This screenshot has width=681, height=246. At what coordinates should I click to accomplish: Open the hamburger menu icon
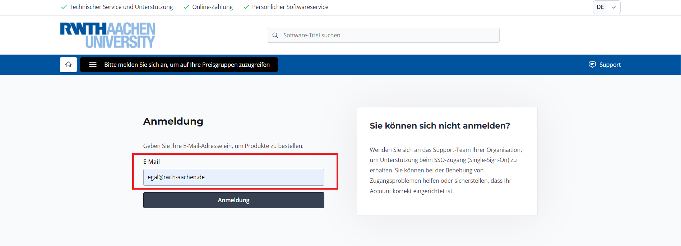coord(93,65)
